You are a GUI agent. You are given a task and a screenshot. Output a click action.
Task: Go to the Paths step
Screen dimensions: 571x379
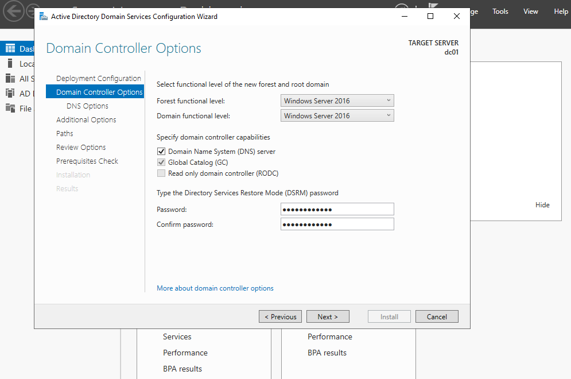tap(64, 133)
